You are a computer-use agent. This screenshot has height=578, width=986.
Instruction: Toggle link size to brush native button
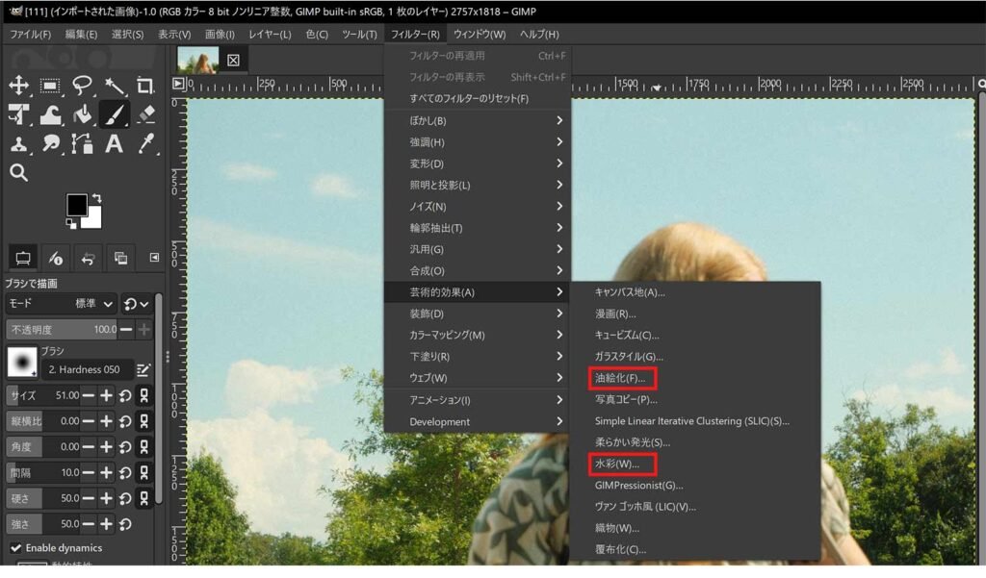pos(143,395)
